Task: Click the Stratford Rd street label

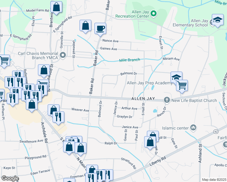Action: click(x=129, y=163)
